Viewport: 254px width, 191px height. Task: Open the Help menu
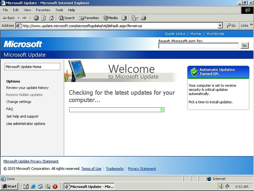tap(71, 10)
